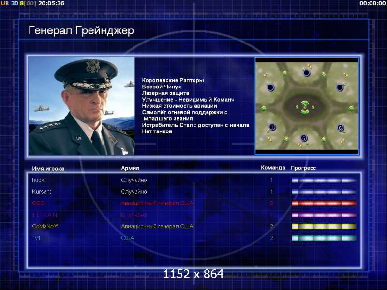The image size is (387, 290).
Task: Select the empty upper-left start position marker
Action: pyautogui.click(x=270, y=87)
